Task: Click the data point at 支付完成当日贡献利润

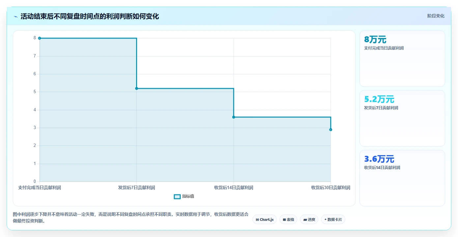Action: point(40,38)
